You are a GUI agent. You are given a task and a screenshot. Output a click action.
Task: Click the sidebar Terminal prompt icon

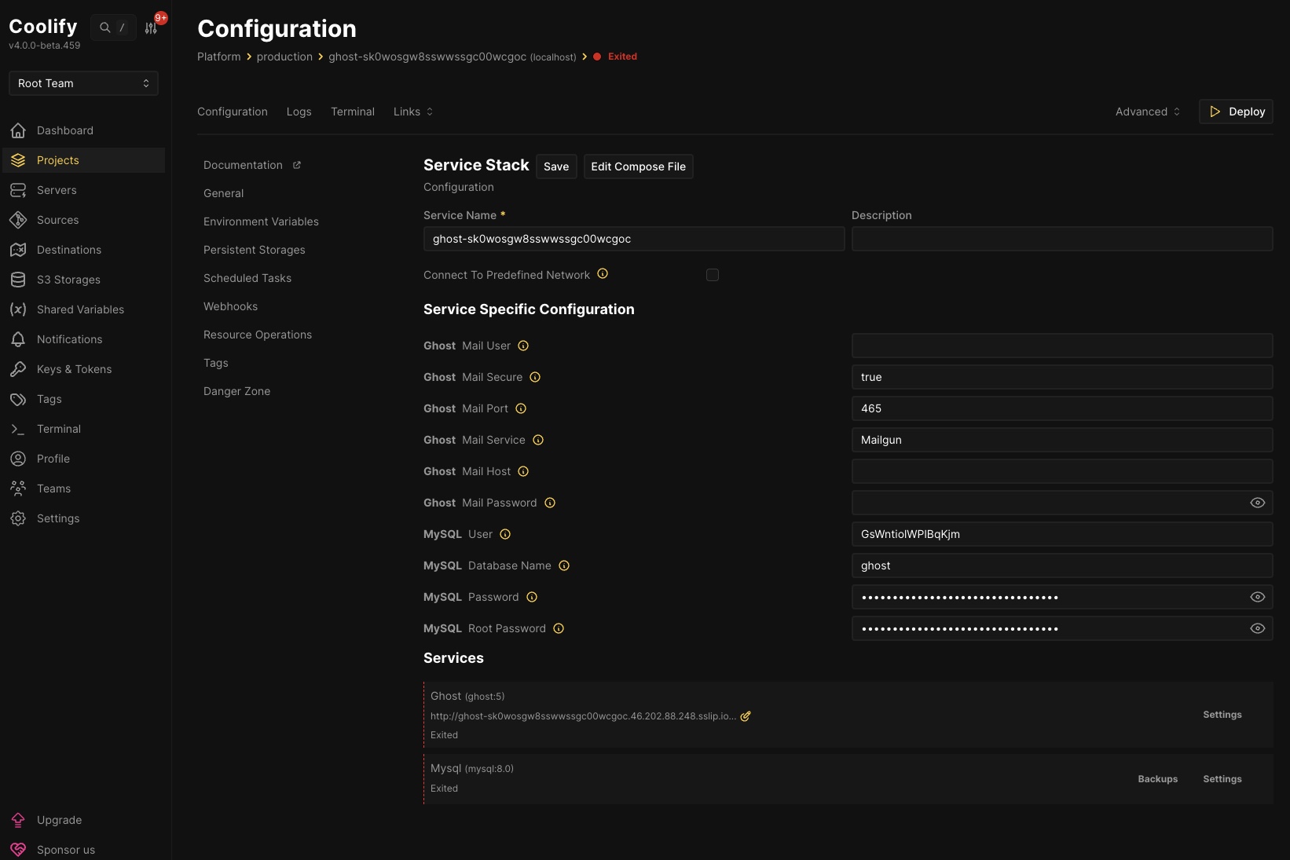pos(18,429)
